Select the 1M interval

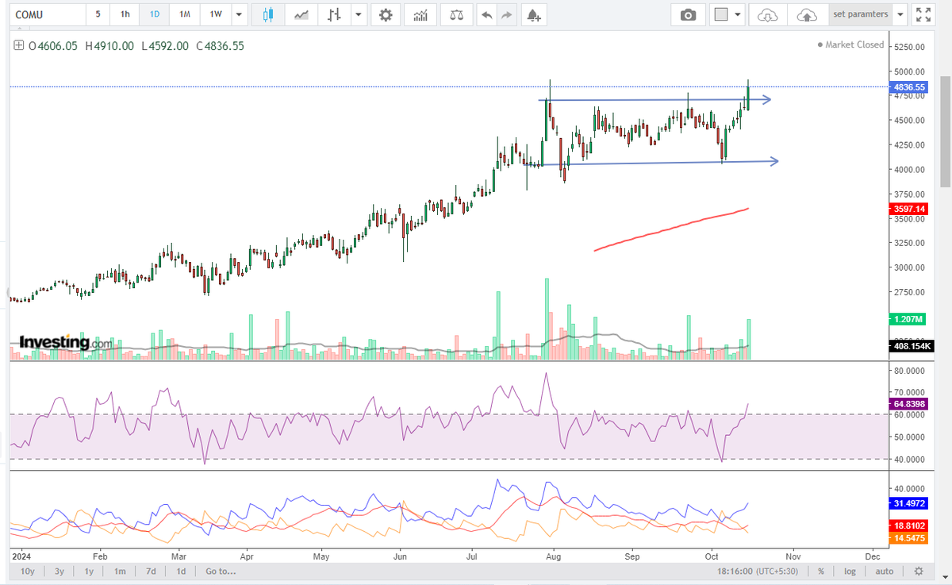pos(184,14)
